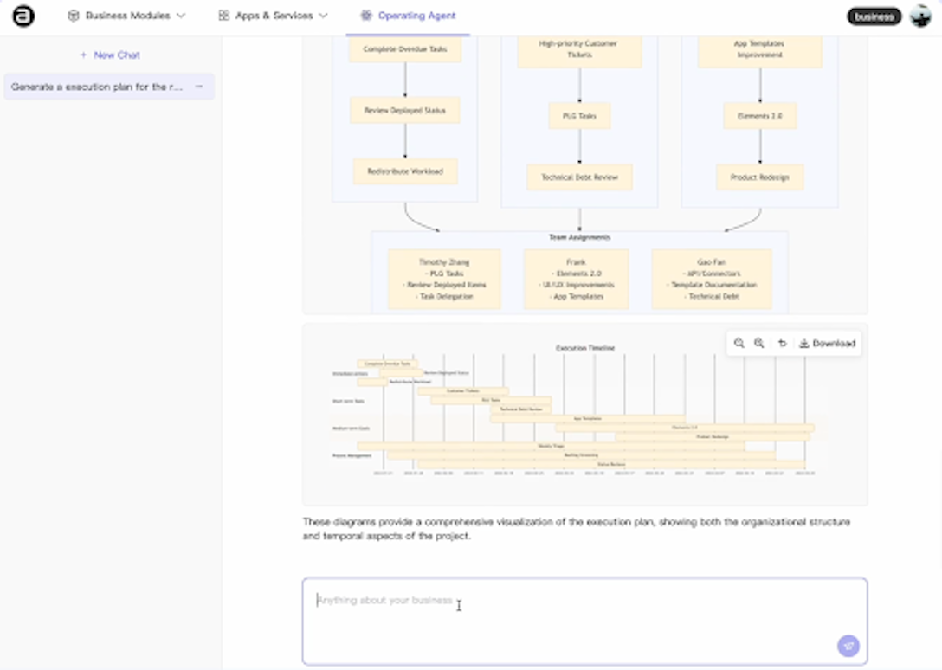Click the app logo icon
Viewport: 942px width, 670px height.
pos(23,16)
